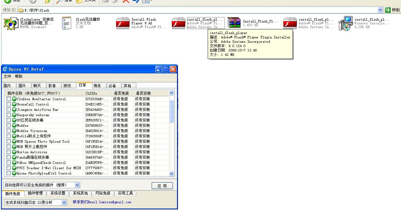
Task: Check the HouseCall Control checkbox
Action: coord(8,104)
